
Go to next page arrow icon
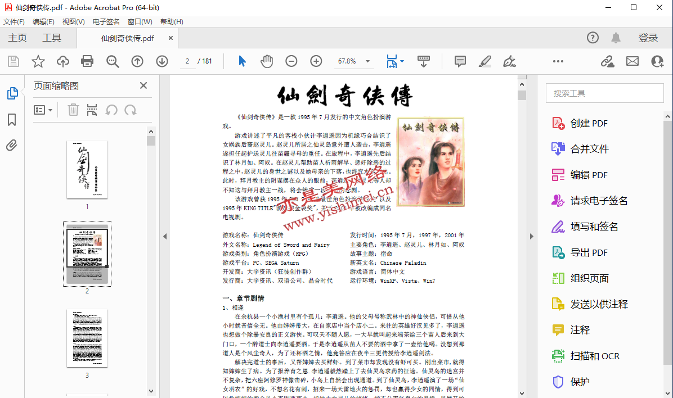coord(162,61)
